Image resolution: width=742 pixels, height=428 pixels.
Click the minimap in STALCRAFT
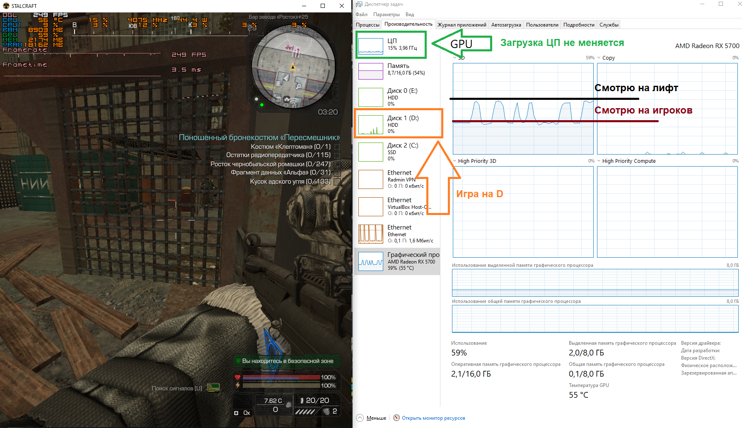click(293, 66)
